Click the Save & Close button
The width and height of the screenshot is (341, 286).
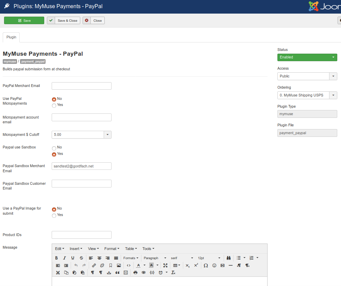pyautogui.click(x=63, y=20)
